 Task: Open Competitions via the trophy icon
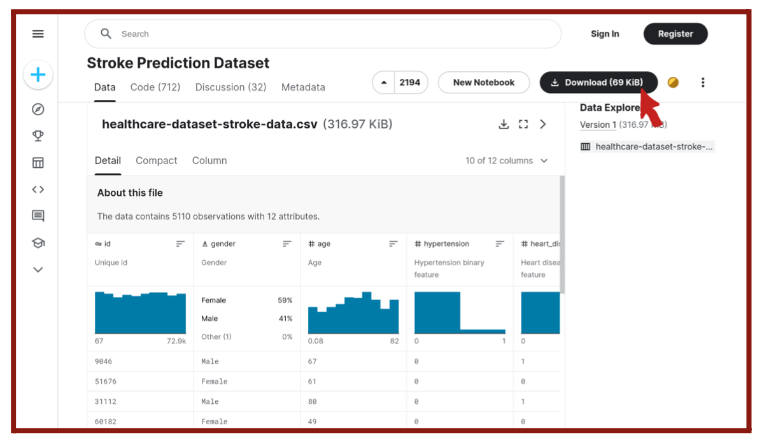pos(38,135)
